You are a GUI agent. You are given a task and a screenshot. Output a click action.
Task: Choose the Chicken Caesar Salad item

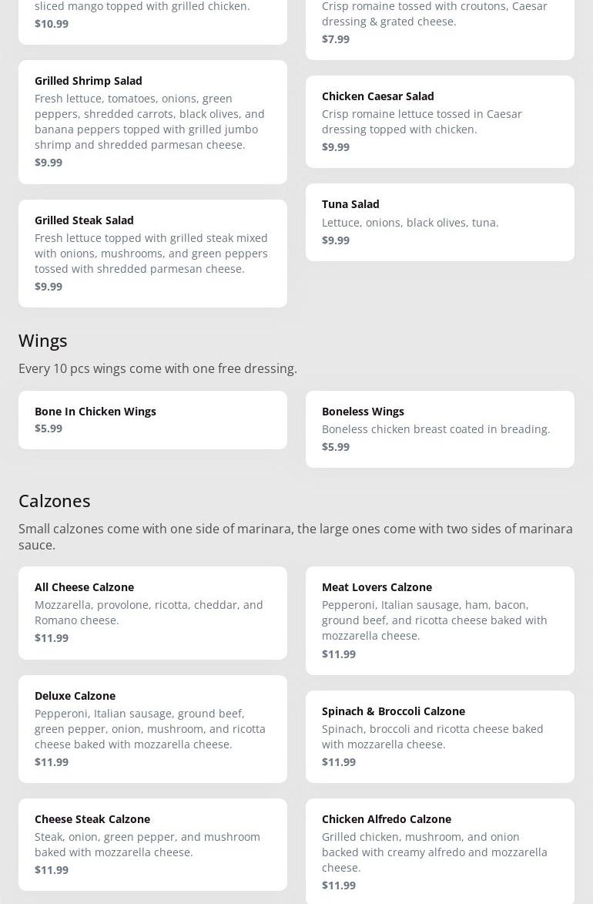pyautogui.click(x=440, y=122)
